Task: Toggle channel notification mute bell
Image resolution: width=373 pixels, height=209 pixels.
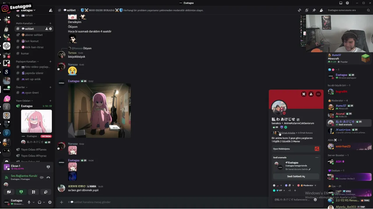Action: pyautogui.click(x=307, y=10)
